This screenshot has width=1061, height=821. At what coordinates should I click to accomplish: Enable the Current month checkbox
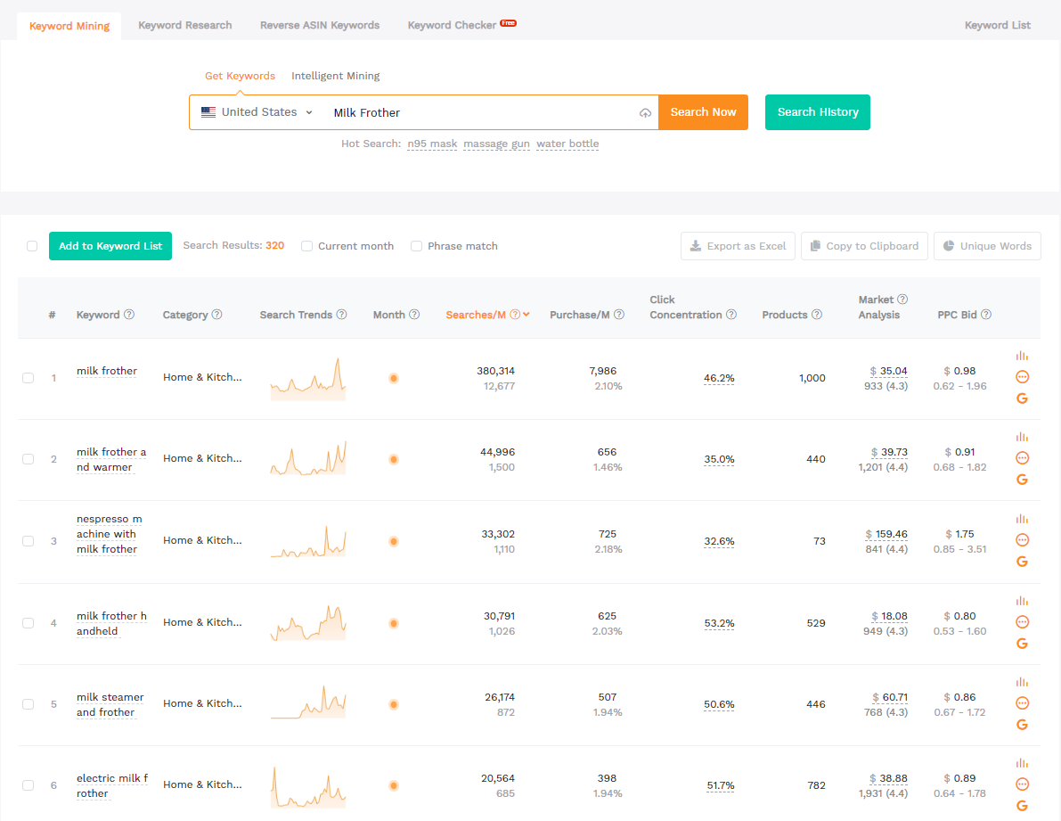point(306,246)
